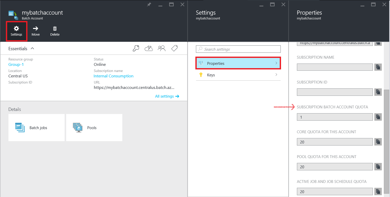Click the Move arrow button
Viewport: 390px width, 197px height.
pyautogui.click(x=36, y=31)
